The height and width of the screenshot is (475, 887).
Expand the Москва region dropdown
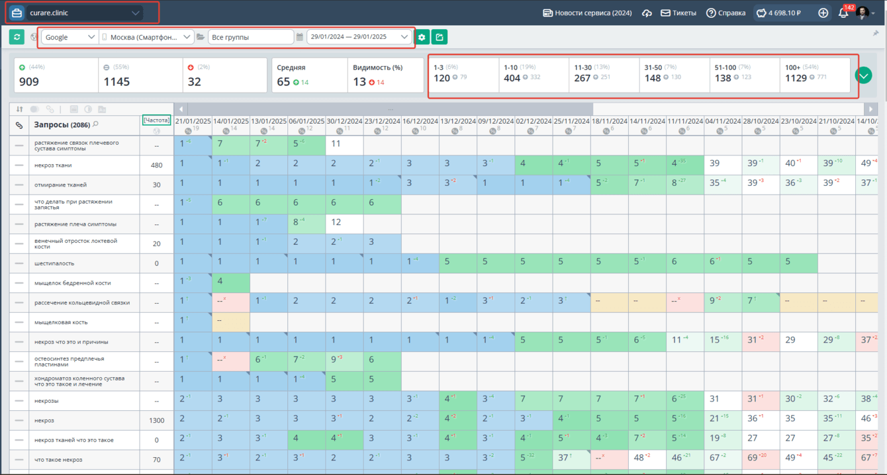(146, 37)
